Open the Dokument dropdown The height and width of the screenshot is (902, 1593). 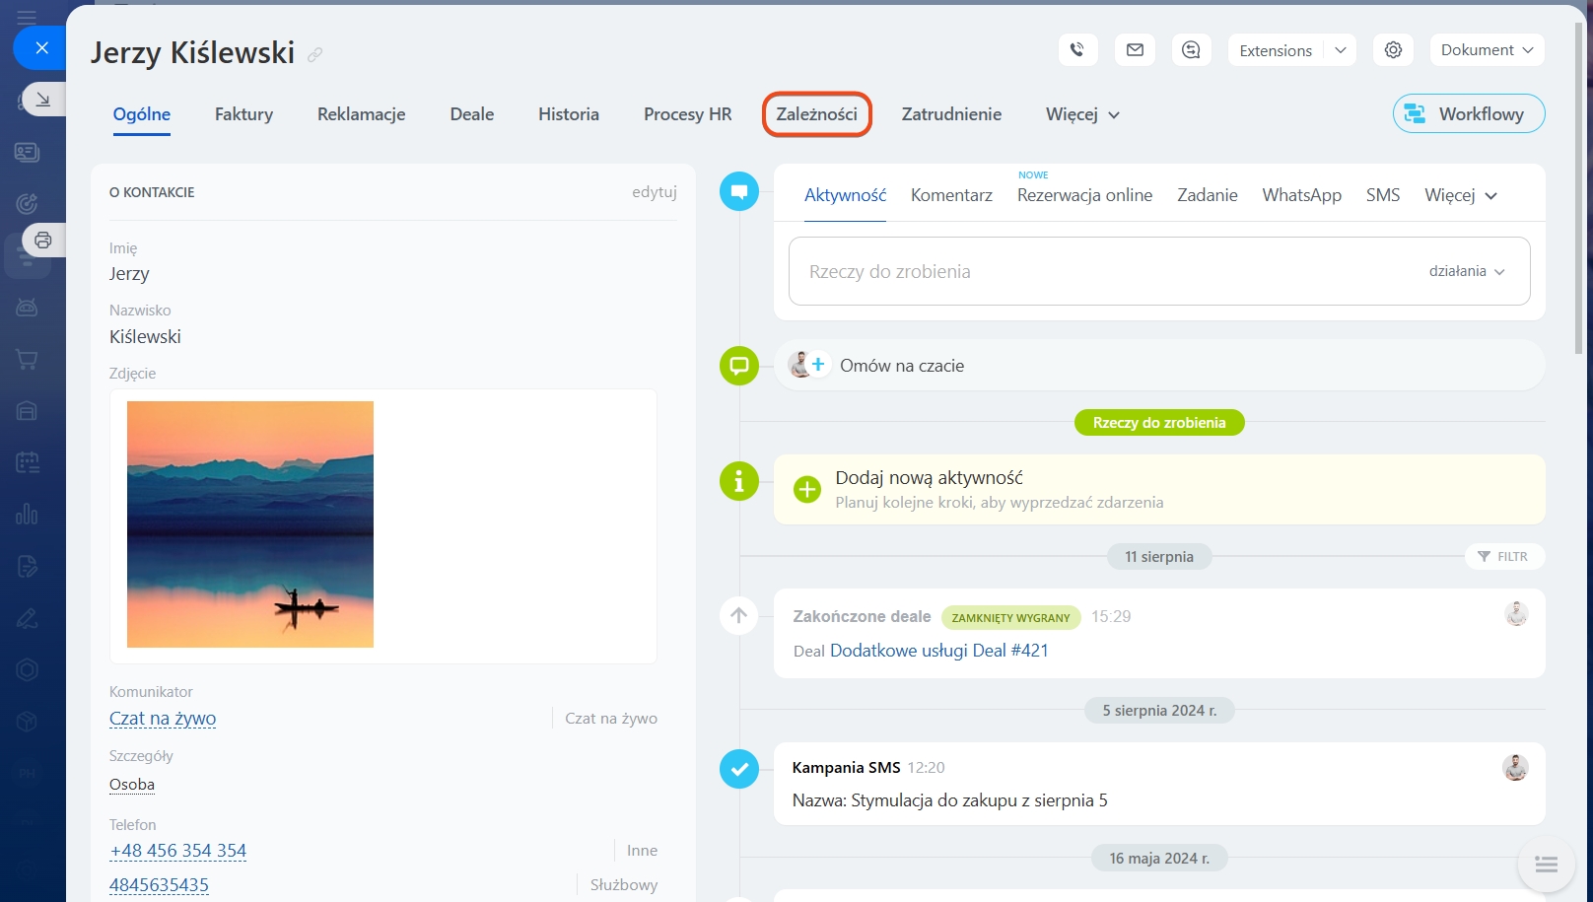click(x=1487, y=50)
